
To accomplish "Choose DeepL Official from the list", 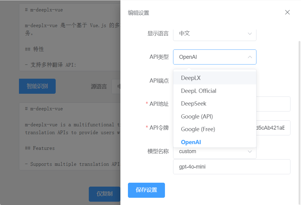I will (x=215, y=91).
